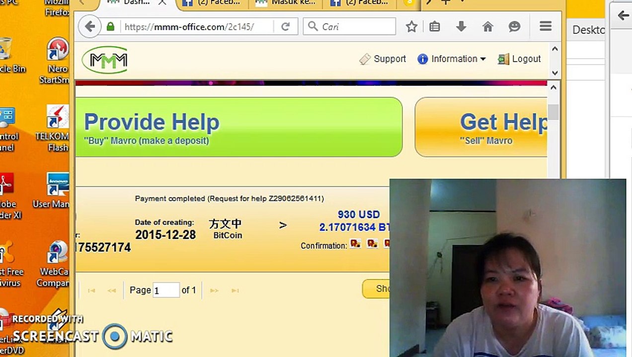Click the MMM logo

click(105, 60)
